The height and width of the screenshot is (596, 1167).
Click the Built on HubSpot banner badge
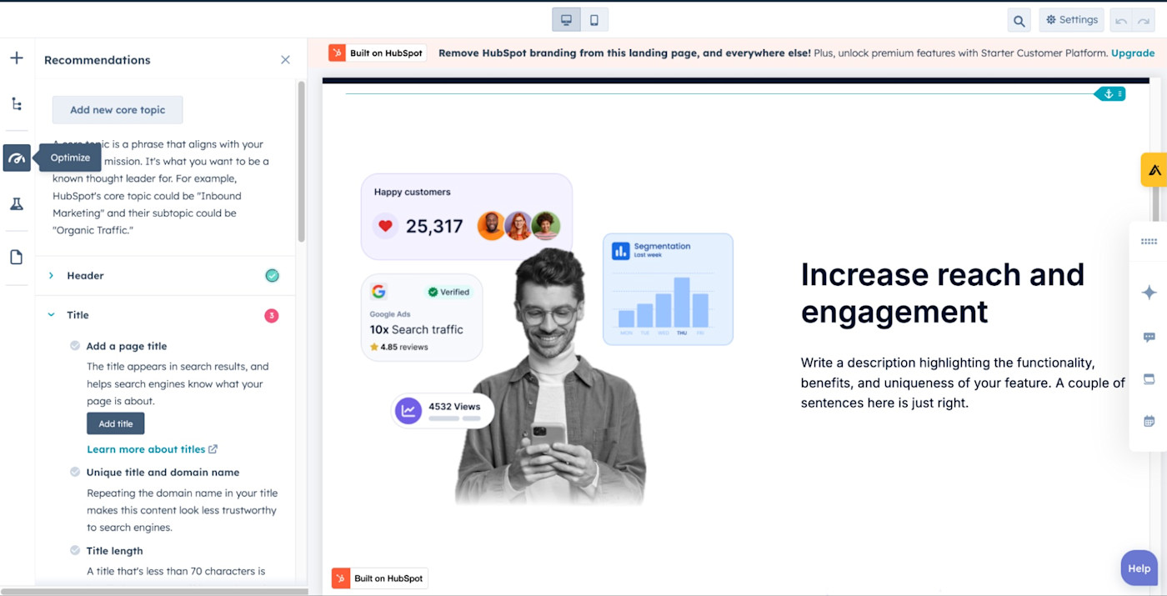[x=377, y=53]
